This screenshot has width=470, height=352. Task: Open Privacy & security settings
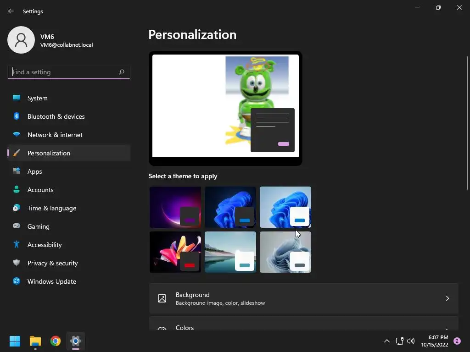tap(69, 263)
